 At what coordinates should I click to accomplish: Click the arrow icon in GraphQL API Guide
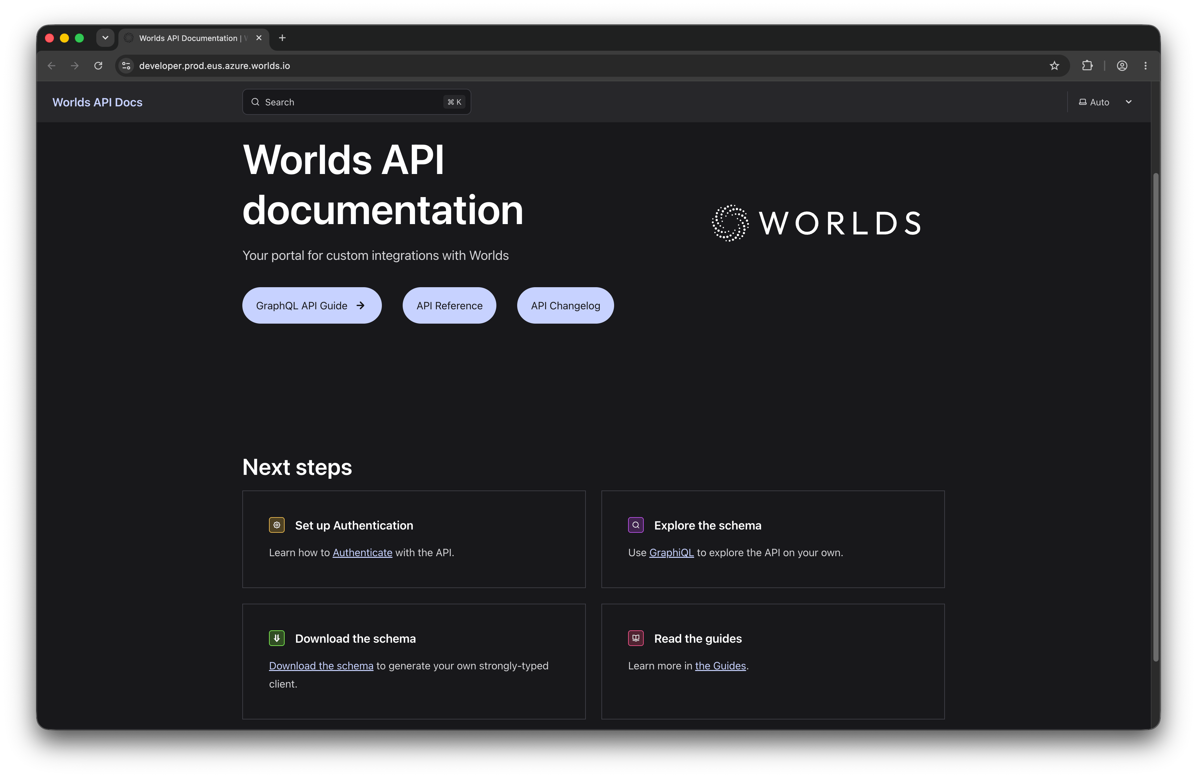tap(360, 305)
